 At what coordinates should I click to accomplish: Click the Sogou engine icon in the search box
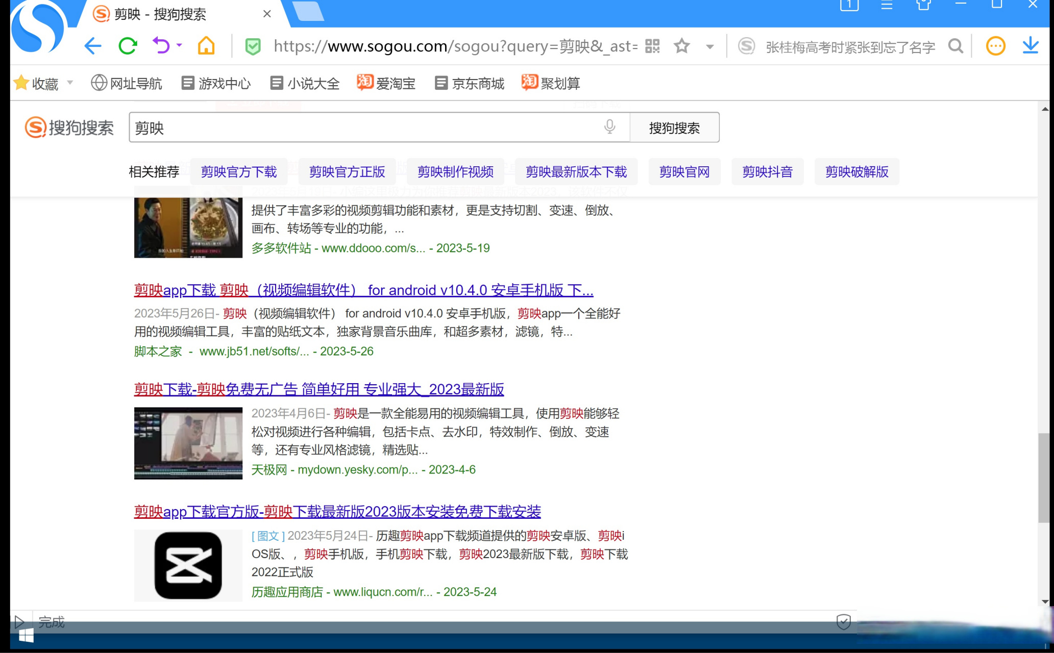[x=746, y=46]
